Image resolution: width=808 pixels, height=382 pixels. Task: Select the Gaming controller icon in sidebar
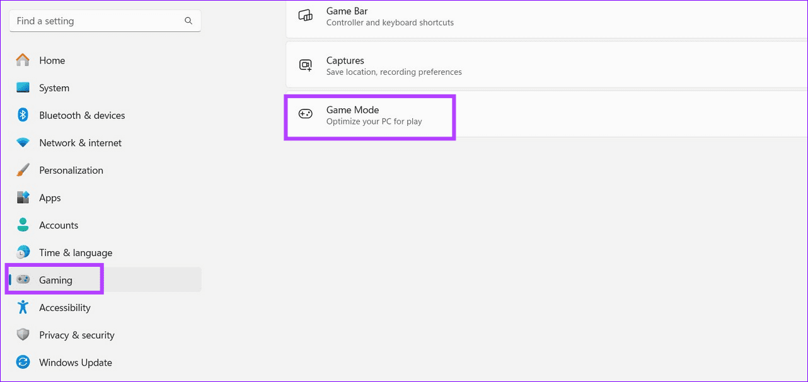pyautogui.click(x=23, y=279)
